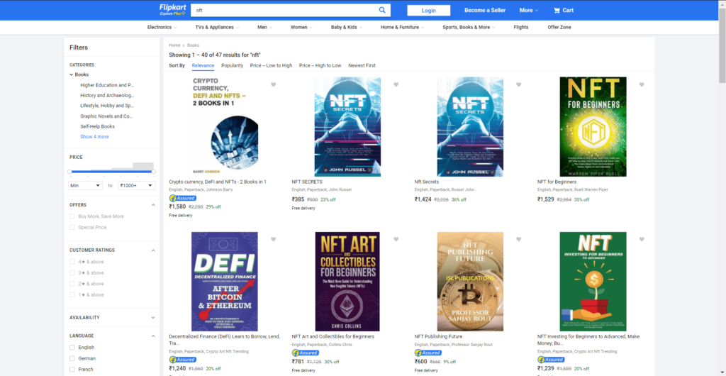Wishlist heart for Nft Secrets ₹1,424 book
The width and height of the screenshot is (726, 376).
518,84
